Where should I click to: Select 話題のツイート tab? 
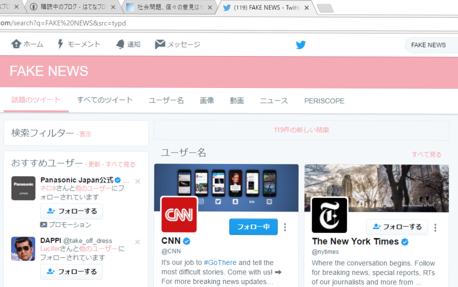(x=36, y=100)
